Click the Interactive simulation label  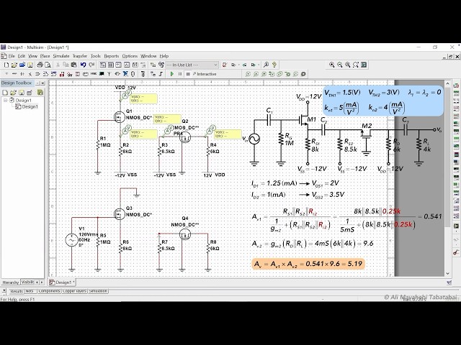pos(205,74)
